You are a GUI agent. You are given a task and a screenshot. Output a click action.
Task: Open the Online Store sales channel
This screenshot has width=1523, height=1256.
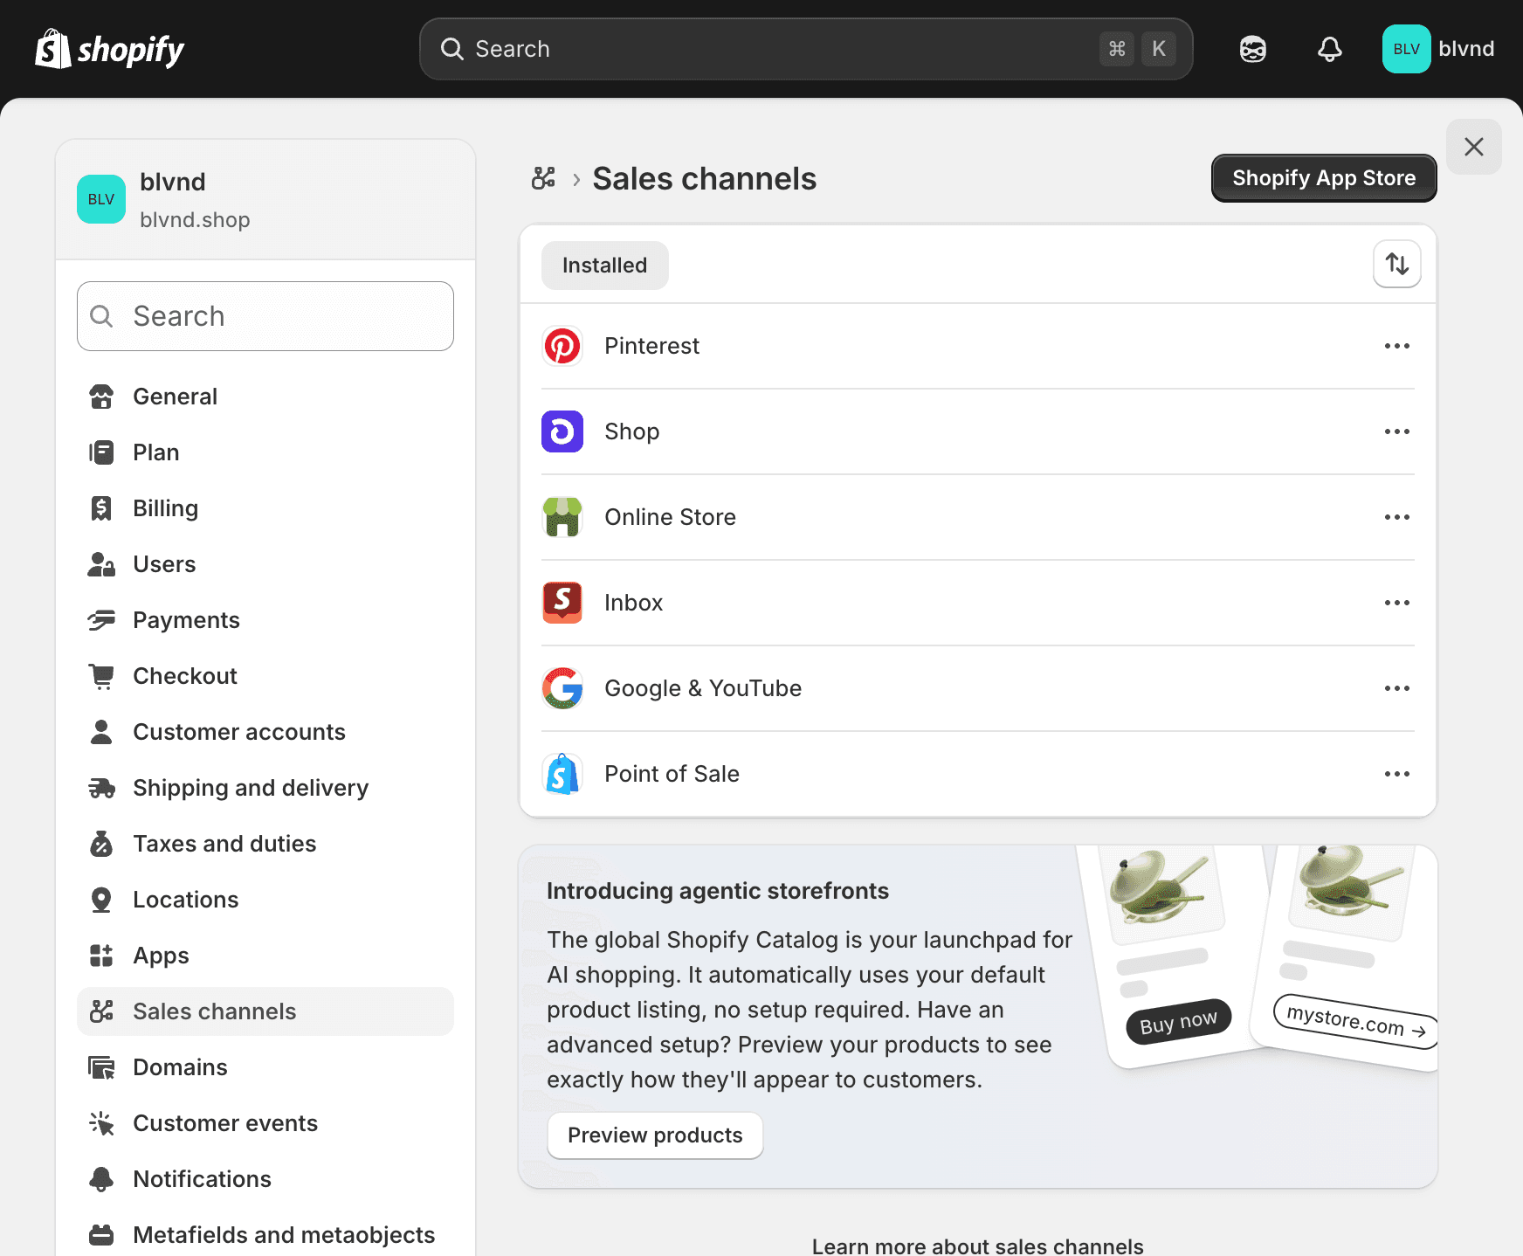coord(978,517)
